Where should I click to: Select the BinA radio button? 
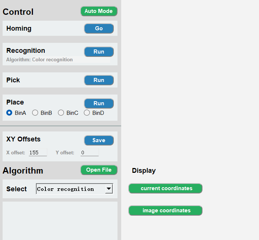(9, 113)
